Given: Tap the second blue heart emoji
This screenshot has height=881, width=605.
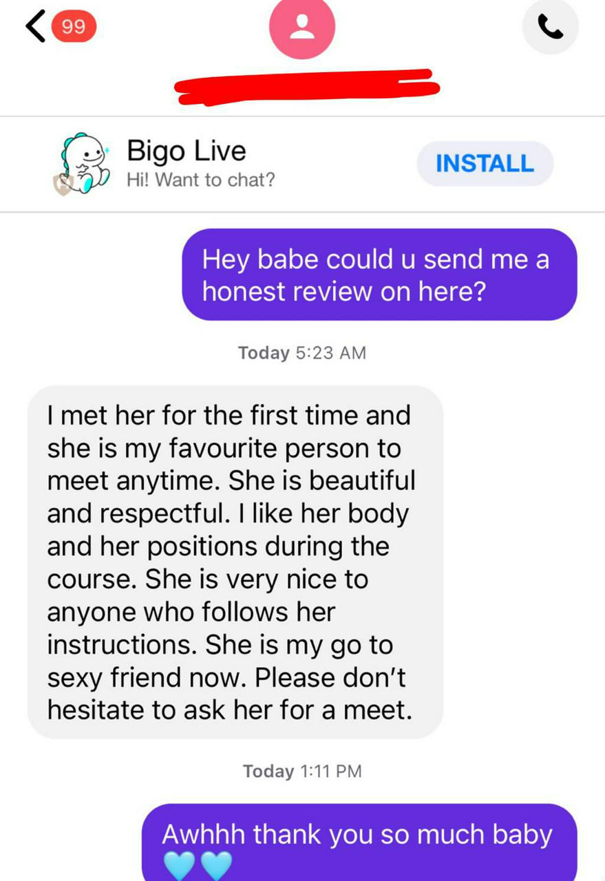Looking at the screenshot, I should 215,865.
